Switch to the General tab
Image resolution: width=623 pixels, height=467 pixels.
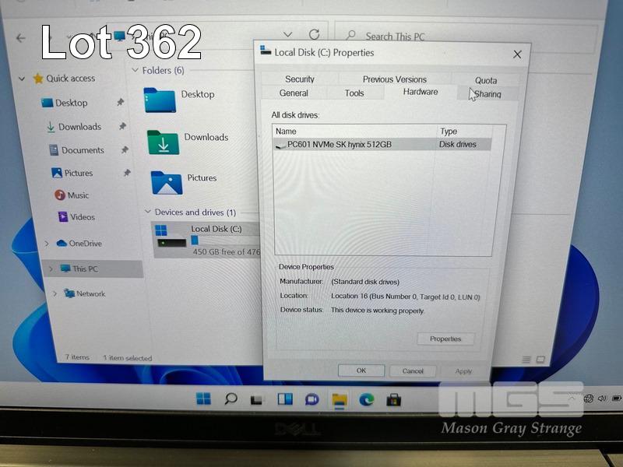click(x=294, y=93)
